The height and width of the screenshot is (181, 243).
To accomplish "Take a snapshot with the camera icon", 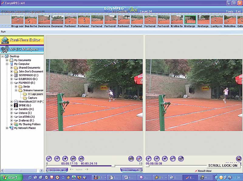I will pos(131,159).
